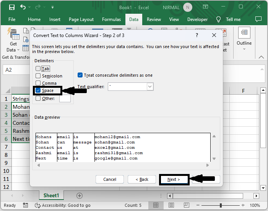Screen dimensions: 268x211
Task: Click the Tell me search box
Action: tap(233, 19)
